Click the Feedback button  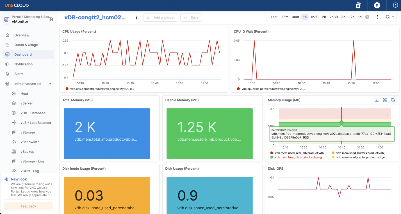[28, 206]
